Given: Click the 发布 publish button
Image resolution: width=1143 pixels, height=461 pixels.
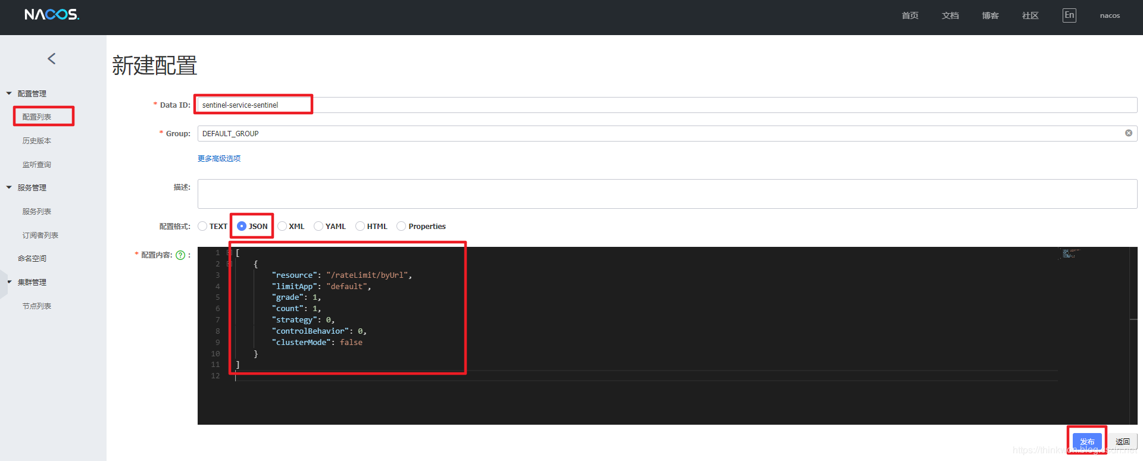Looking at the screenshot, I should [1087, 441].
